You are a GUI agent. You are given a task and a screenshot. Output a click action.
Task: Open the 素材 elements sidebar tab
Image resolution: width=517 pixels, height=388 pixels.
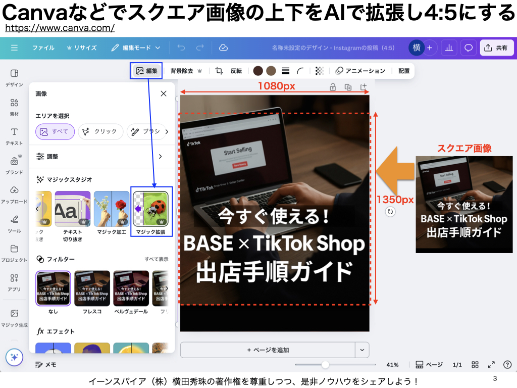click(x=14, y=107)
